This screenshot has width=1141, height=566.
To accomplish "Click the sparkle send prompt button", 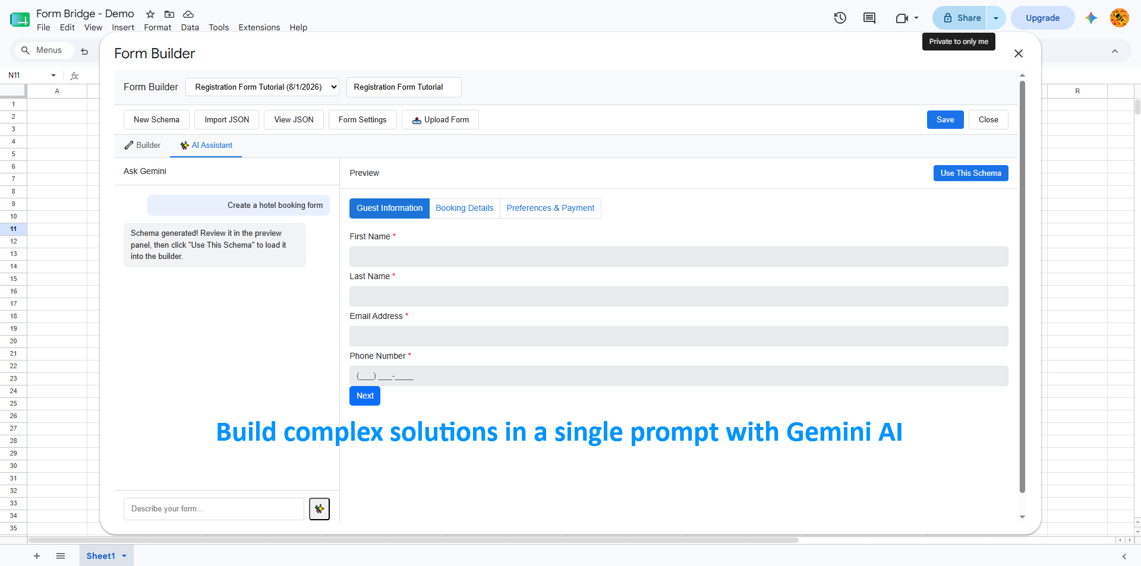I will pyautogui.click(x=319, y=509).
